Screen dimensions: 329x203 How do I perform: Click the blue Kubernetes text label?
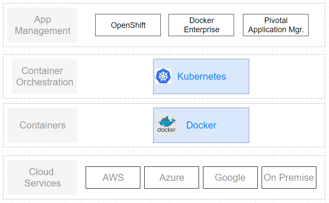point(202,76)
